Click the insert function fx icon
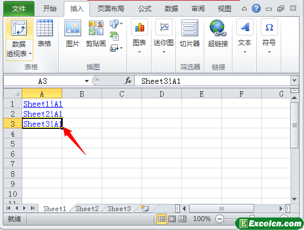 click(128, 81)
